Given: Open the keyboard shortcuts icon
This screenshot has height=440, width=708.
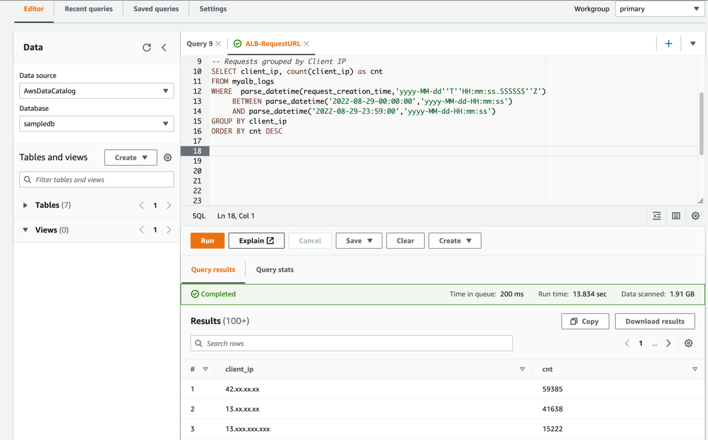Looking at the screenshot, I should tap(676, 215).
